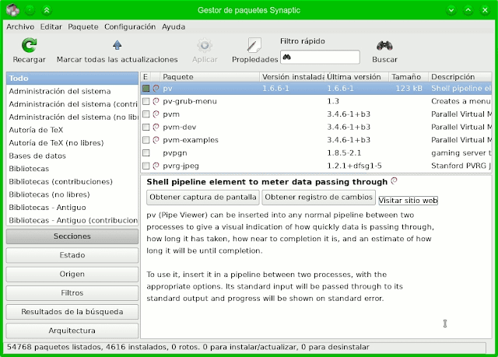Switch to Origen view
This screenshot has width=498, height=357.
tap(72, 274)
